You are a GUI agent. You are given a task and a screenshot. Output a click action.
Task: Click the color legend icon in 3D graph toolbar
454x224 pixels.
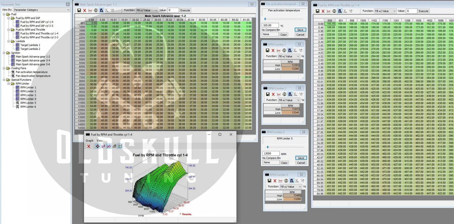[x=120, y=146]
